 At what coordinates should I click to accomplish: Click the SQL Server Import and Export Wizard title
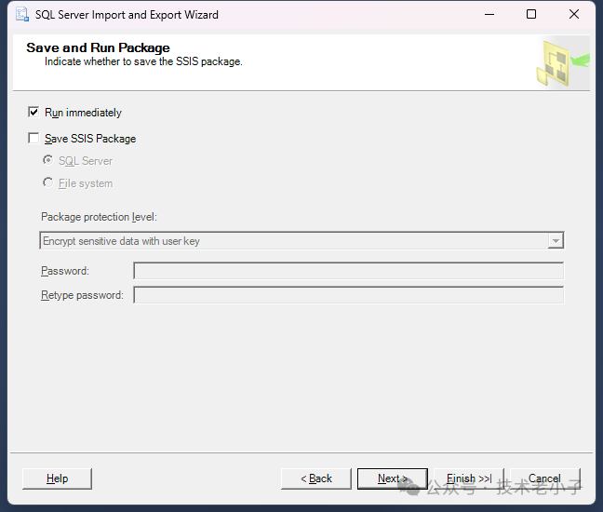pos(127,15)
